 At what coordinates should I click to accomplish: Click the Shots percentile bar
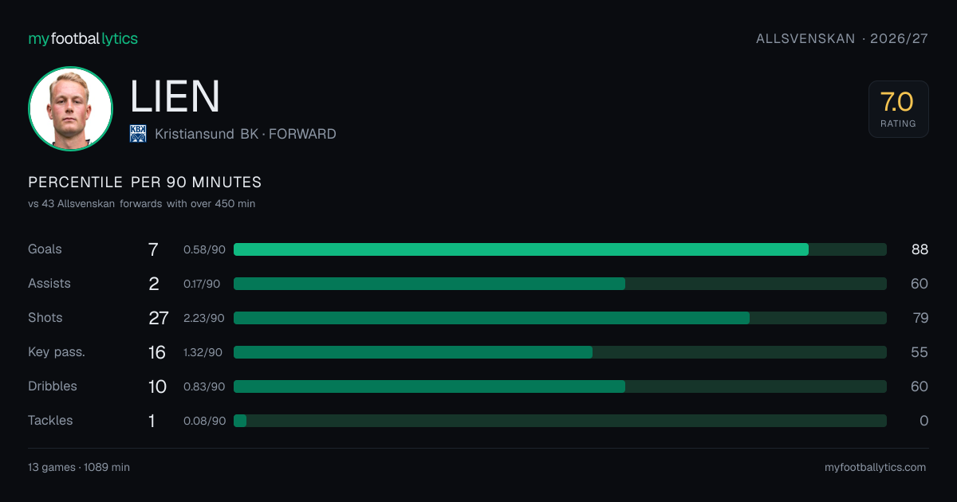(560, 318)
